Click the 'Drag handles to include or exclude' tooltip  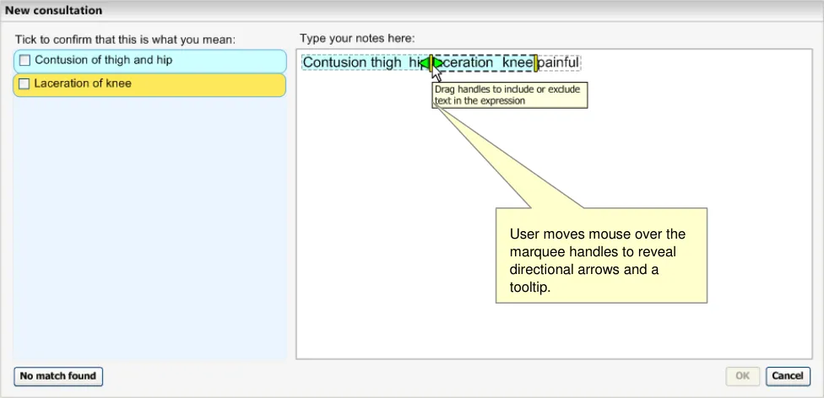(x=509, y=94)
